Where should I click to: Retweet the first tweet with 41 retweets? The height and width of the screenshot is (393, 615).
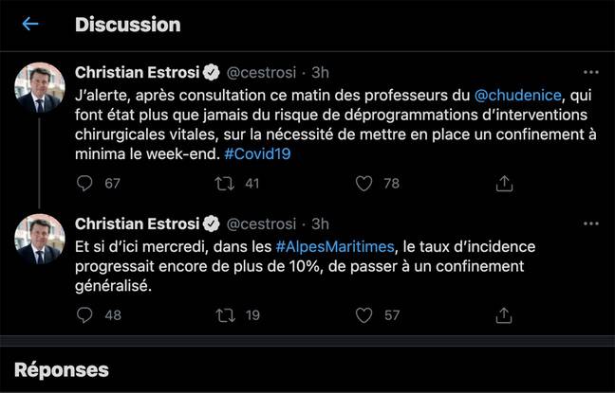tap(225, 184)
